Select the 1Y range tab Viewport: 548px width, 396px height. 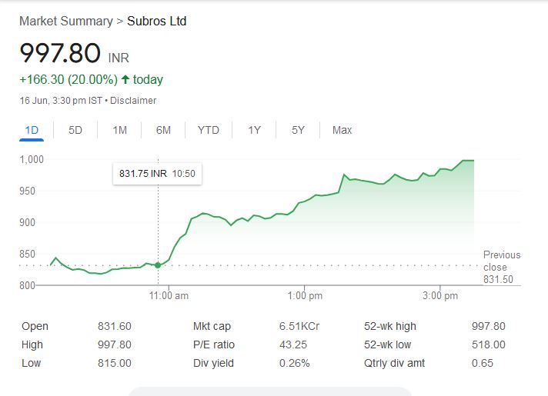[254, 130]
